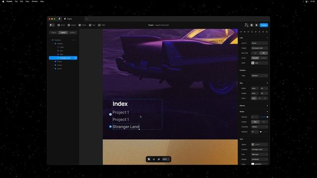
Task: Open Width Fit dropdown
Action: (264, 89)
